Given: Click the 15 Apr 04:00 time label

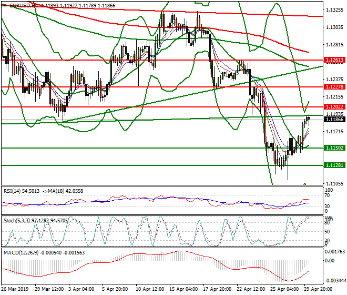Looking at the screenshot, I should [184, 289].
